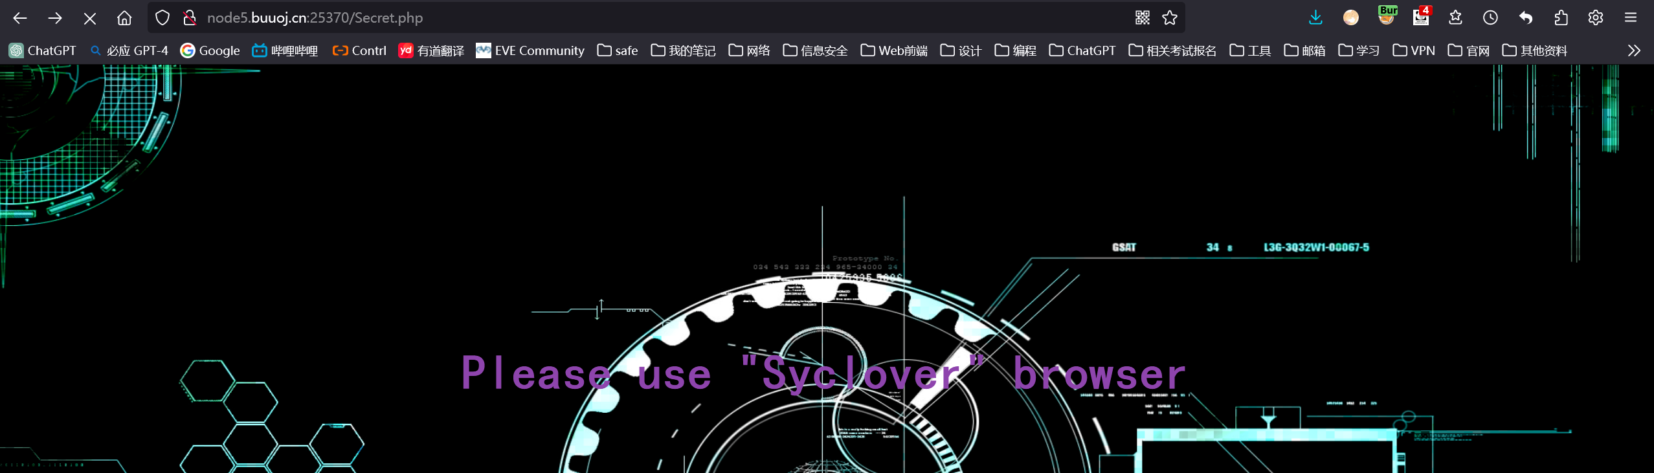Open the 有道翻译 bookmark
This screenshot has width=1654, height=473.
point(431,50)
